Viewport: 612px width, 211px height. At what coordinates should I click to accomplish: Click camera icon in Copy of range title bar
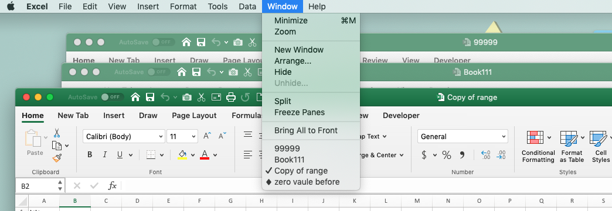pyautogui.click(x=187, y=97)
